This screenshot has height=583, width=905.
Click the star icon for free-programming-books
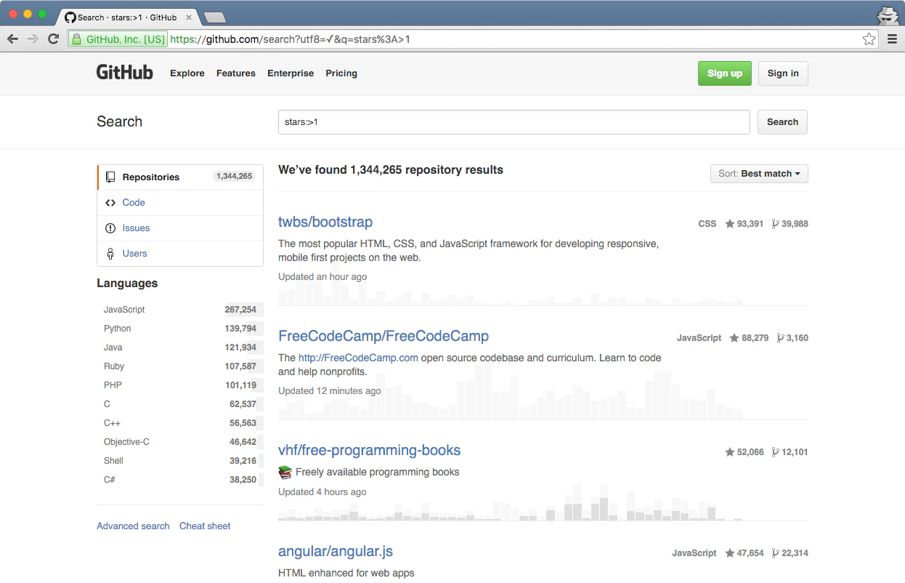click(730, 452)
